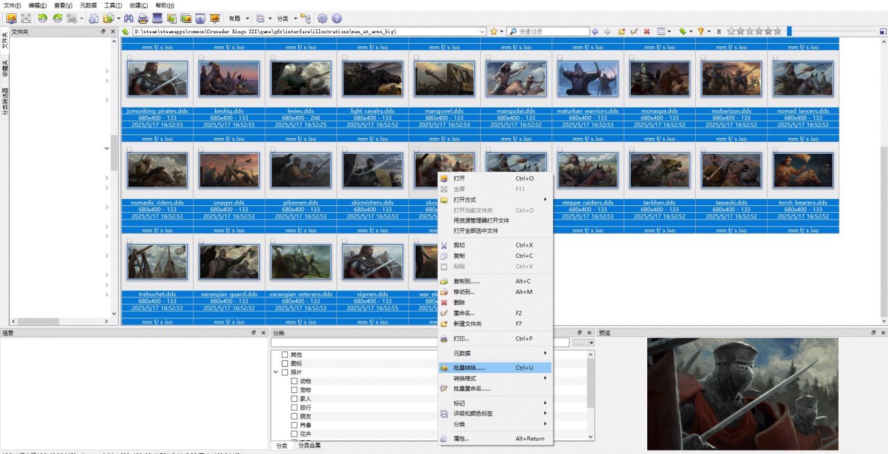Click the binoculars search icon in toolbar

click(128, 19)
